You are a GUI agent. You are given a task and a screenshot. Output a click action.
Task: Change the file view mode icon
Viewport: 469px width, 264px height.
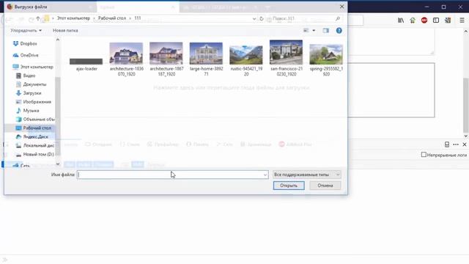tap(306, 31)
